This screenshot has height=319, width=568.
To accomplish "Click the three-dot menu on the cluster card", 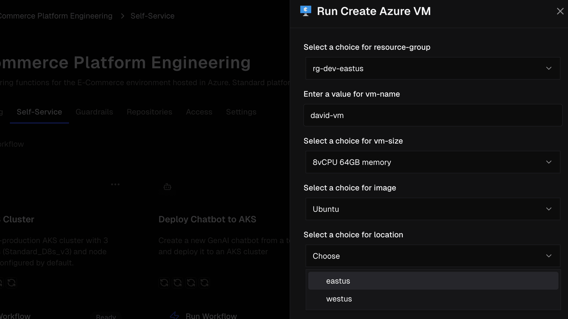I will click(115, 184).
